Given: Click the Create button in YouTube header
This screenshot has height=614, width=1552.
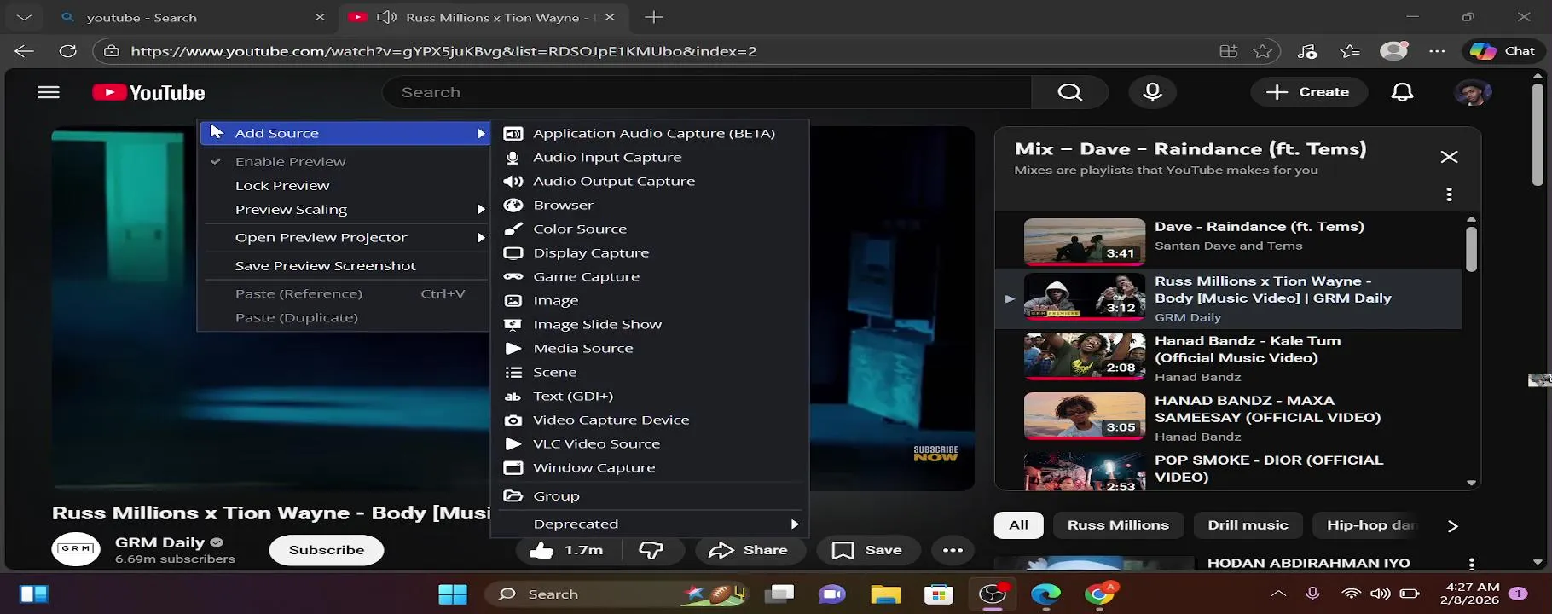Looking at the screenshot, I should coord(1308,92).
